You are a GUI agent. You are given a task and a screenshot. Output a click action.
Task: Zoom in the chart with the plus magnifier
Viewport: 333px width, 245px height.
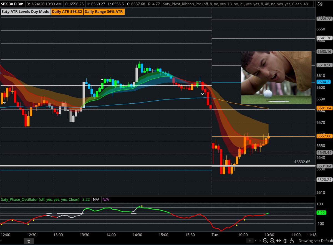pos(272,241)
